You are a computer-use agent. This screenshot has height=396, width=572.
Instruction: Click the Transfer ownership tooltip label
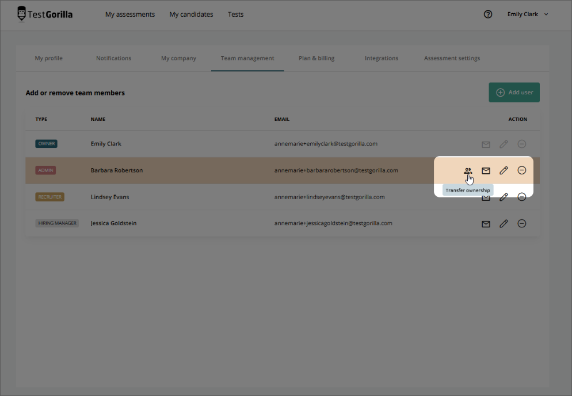point(468,191)
